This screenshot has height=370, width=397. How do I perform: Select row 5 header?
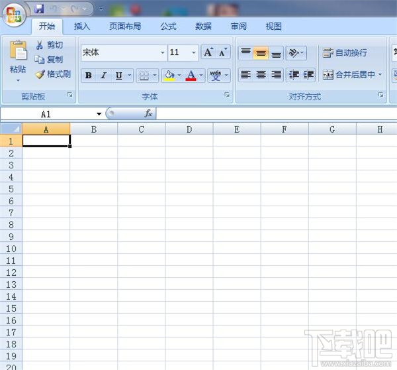click(11, 189)
